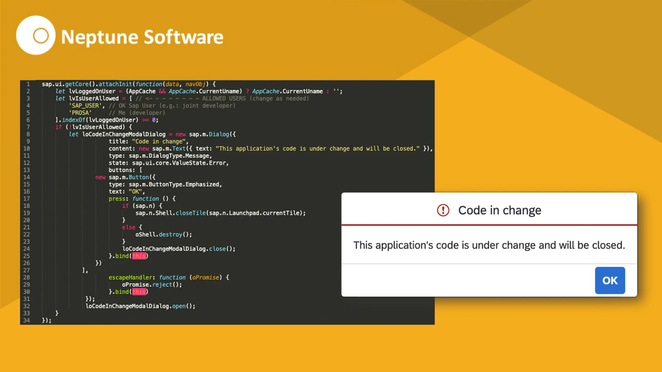Click "oShell.destroy();" on line 22
This screenshot has width=662, height=372.
click(163, 234)
